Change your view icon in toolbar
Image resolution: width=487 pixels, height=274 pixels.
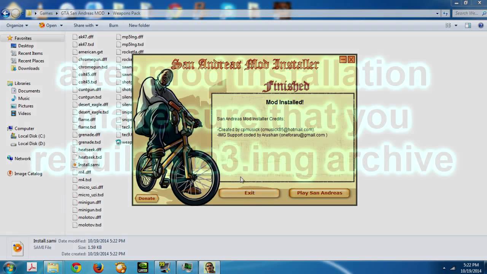tap(448, 25)
